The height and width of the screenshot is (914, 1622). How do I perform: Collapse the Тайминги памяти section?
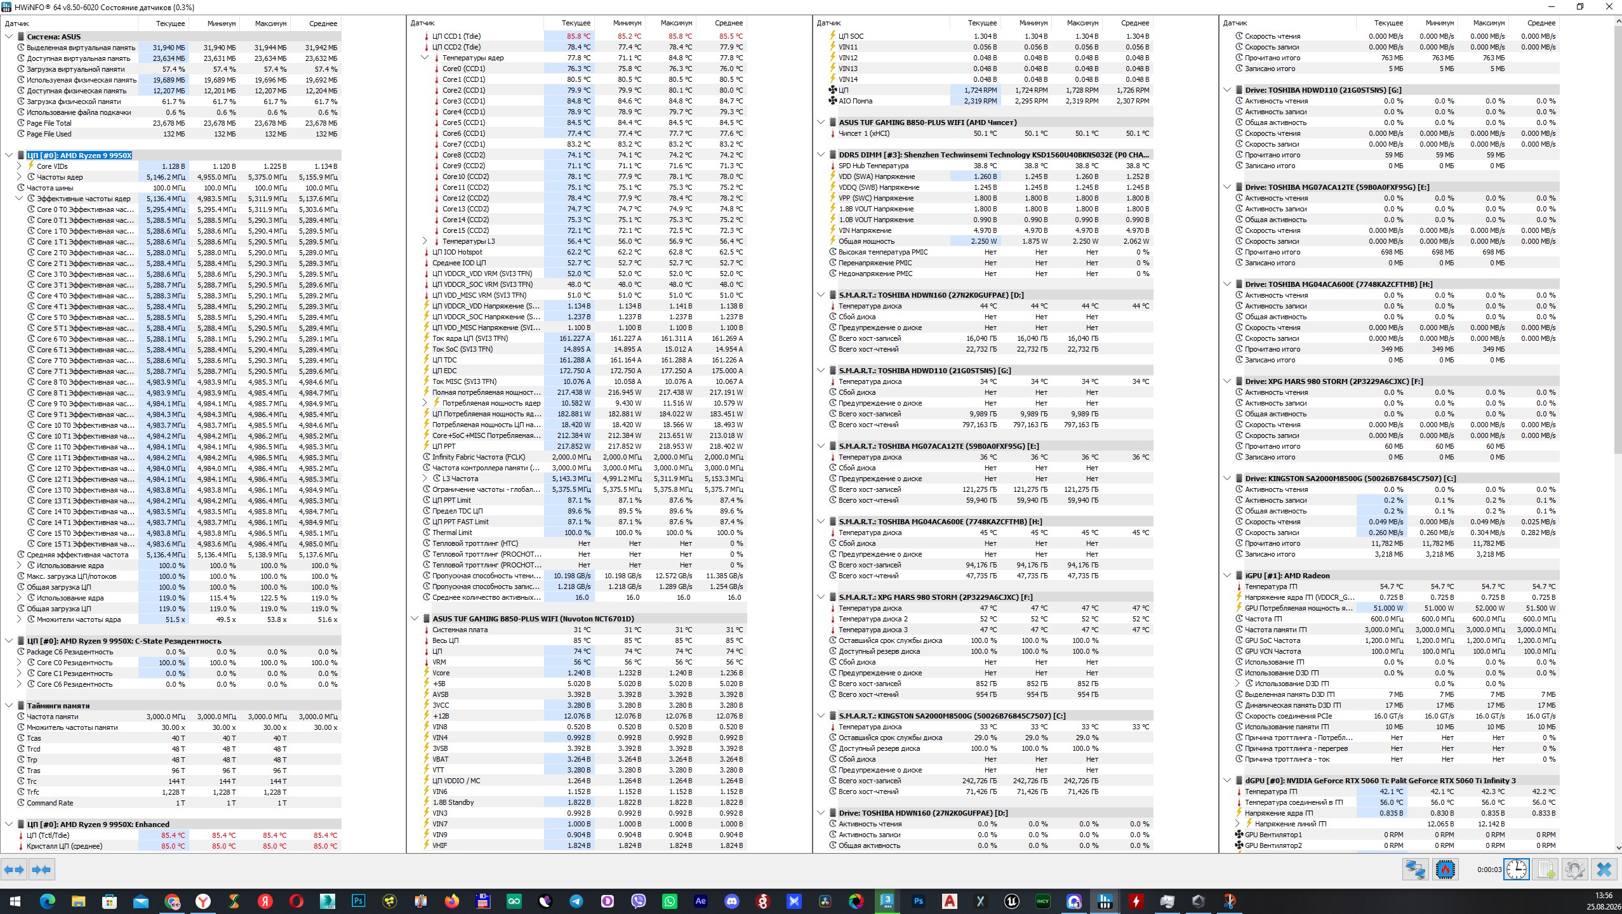point(9,706)
